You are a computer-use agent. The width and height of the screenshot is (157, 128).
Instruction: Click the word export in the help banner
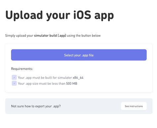pos(40,106)
